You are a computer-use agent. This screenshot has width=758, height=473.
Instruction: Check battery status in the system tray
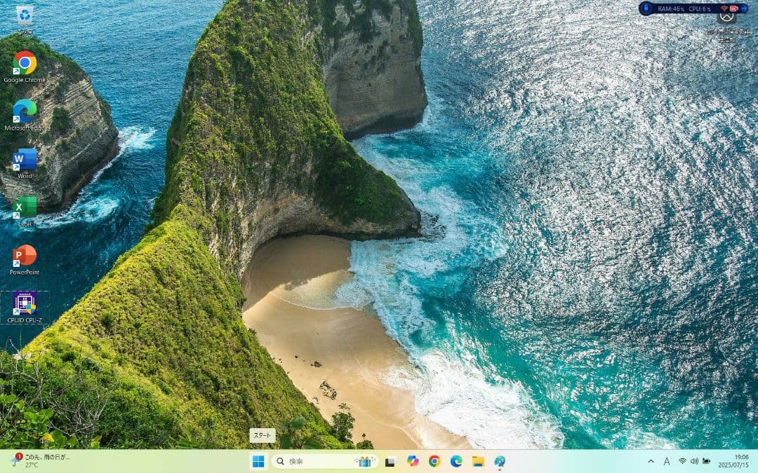tap(706, 462)
